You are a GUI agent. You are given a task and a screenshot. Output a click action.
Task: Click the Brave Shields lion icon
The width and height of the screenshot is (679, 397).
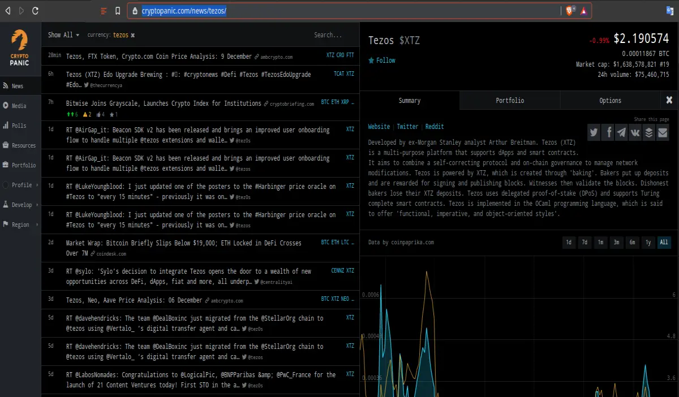(x=570, y=11)
